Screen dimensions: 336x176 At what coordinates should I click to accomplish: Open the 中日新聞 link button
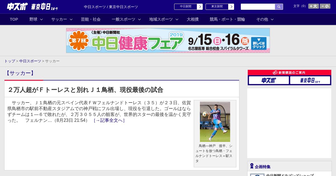click(x=186, y=7)
